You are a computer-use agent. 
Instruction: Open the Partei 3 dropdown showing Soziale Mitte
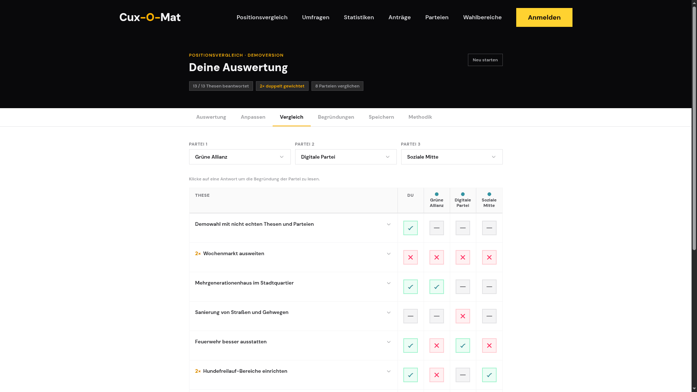click(x=452, y=157)
